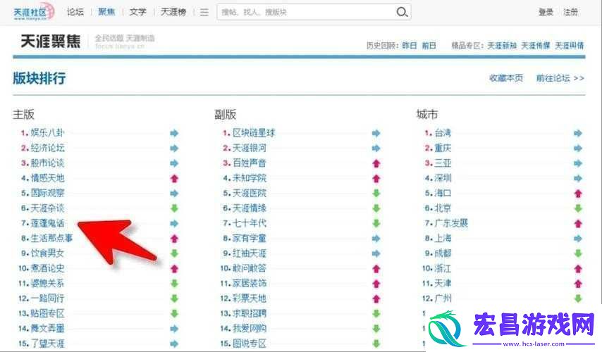Open the 三亚 city board

point(443,163)
